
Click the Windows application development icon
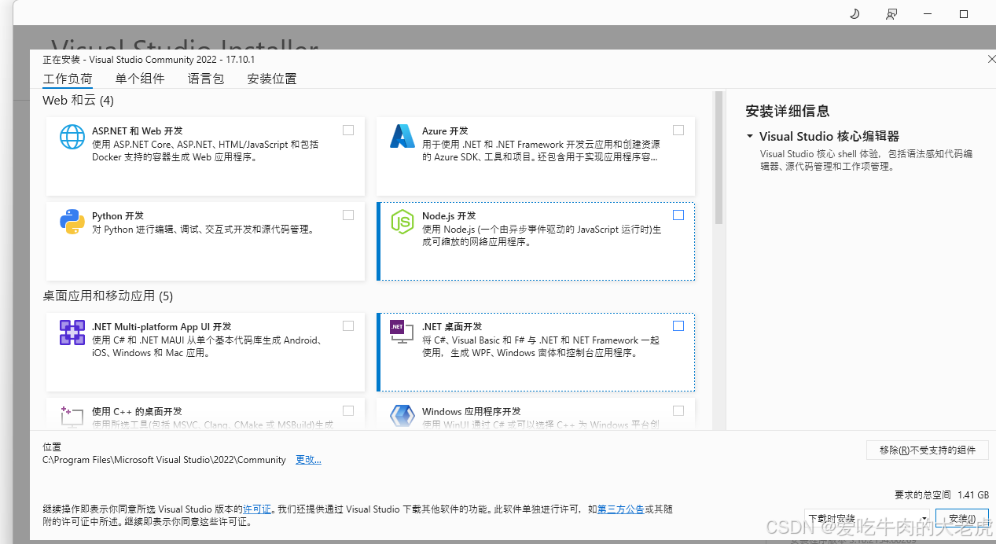402,417
